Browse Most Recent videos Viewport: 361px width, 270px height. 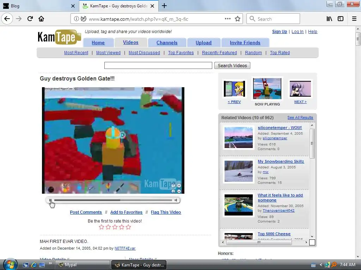click(76, 53)
